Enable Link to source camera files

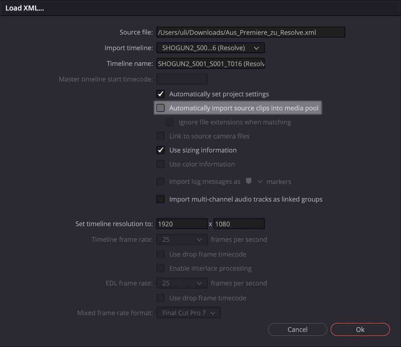[160, 136]
